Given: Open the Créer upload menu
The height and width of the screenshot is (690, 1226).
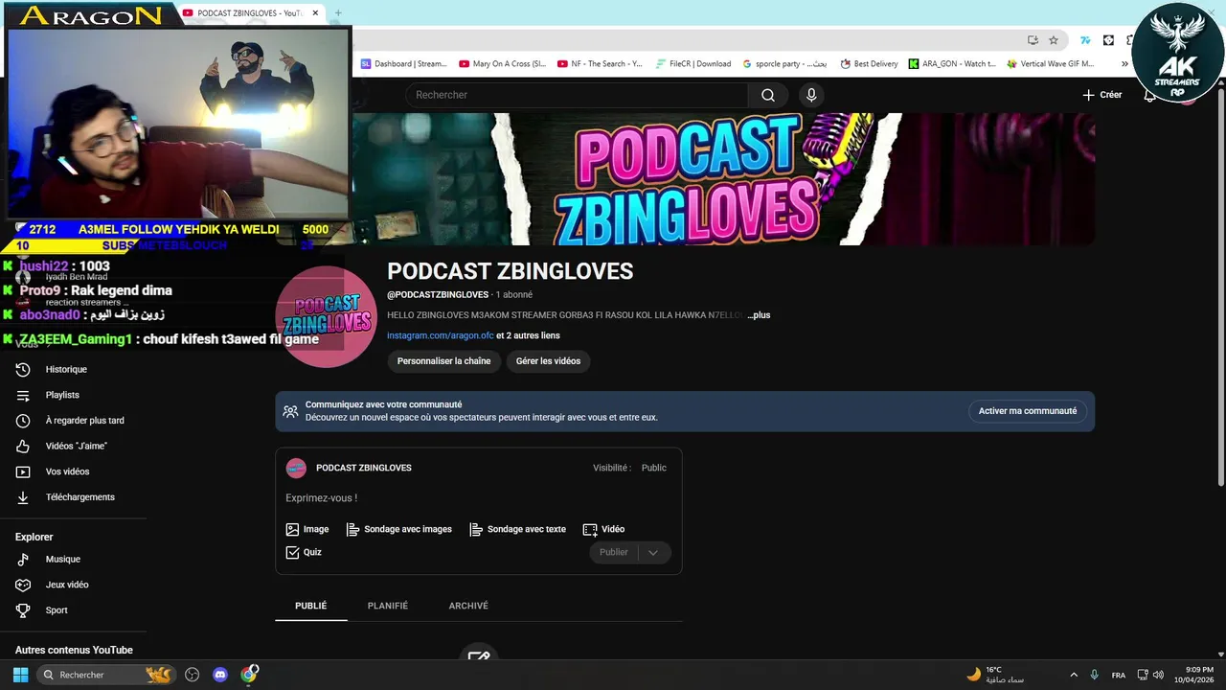Looking at the screenshot, I should point(1101,95).
